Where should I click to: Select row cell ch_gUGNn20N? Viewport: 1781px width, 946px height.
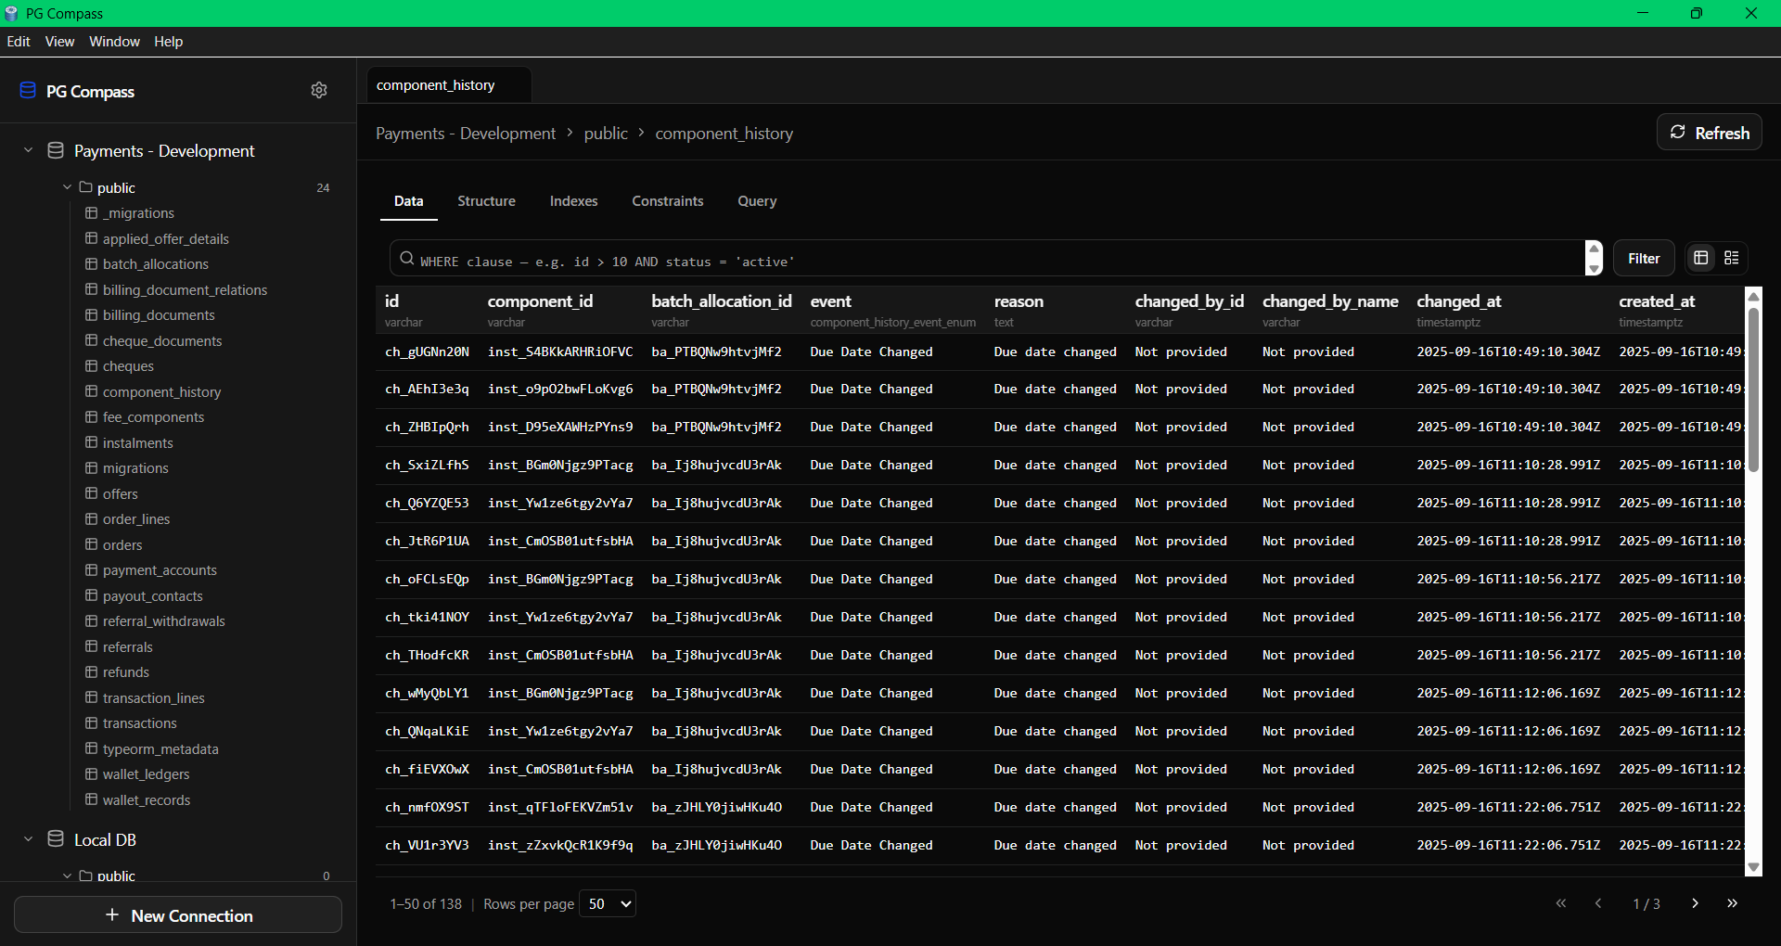pyautogui.click(x=427, y=352)
